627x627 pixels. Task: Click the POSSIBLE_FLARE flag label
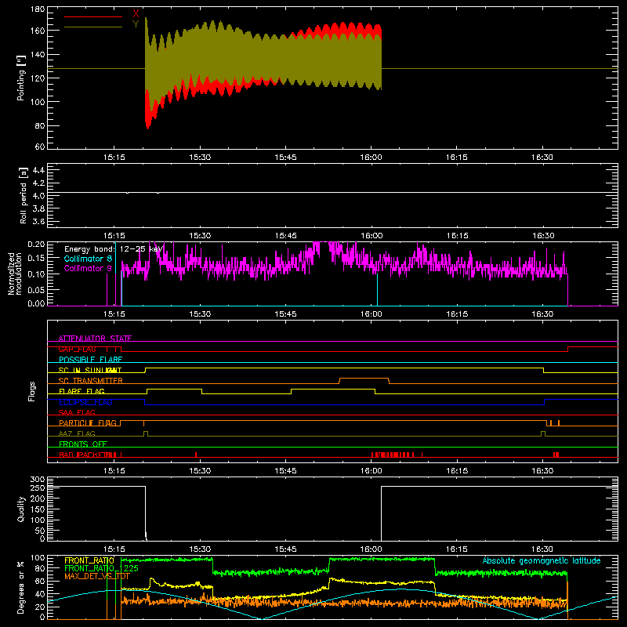90,360
